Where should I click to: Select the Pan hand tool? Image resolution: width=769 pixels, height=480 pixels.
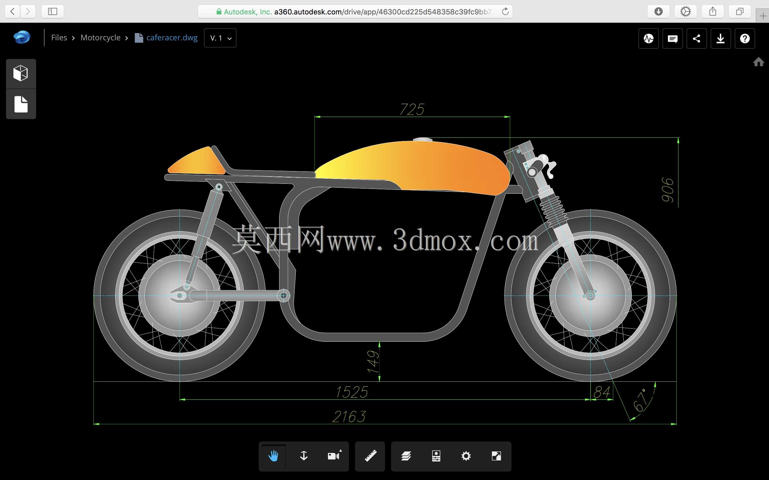click(273, 456)
